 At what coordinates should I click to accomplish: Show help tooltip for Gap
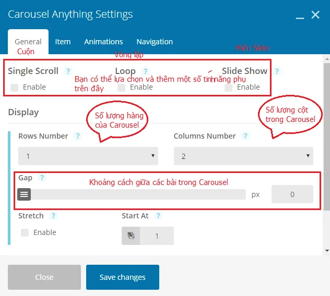pyautogui.click(x=42, y=178)
